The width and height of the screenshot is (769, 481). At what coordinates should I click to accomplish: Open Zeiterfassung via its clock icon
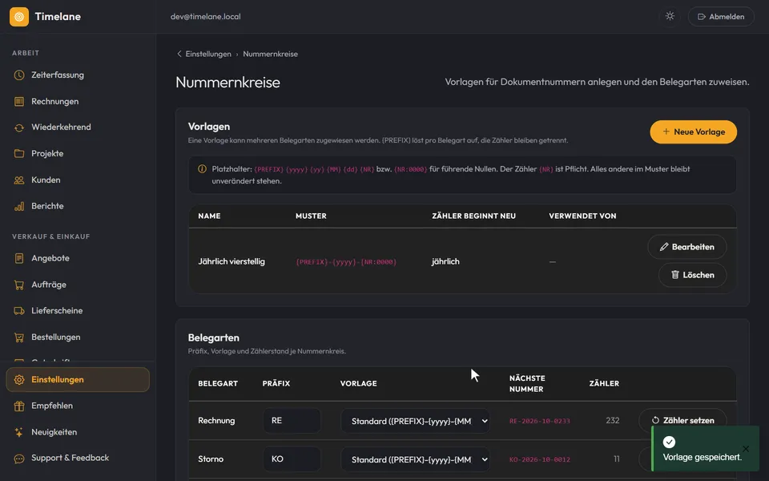tap(19, 75)
